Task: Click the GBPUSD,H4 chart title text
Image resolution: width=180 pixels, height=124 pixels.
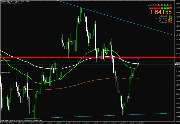Action: [x=5, y=1]
